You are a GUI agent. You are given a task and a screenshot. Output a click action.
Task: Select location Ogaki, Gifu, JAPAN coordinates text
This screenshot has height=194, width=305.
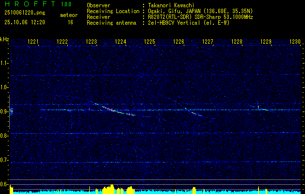[200, 11]
